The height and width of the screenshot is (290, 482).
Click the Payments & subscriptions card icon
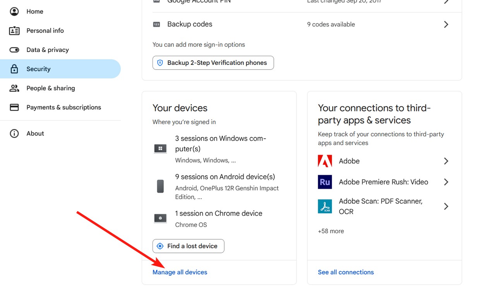[x=14, y=107]
